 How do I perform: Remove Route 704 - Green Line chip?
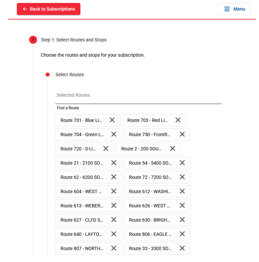click(x=114, y=134)
